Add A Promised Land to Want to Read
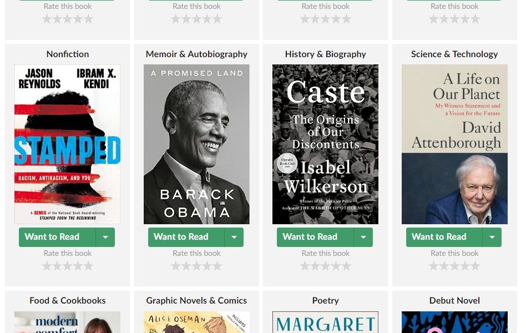The height and width of the screenshot is (333, 526). [186, 237]
